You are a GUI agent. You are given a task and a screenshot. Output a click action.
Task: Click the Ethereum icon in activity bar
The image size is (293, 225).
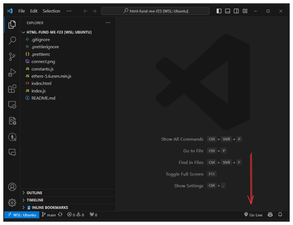[x=12, y=137]
